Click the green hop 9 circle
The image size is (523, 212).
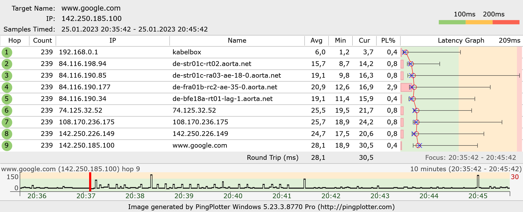[x=7, y=145]
